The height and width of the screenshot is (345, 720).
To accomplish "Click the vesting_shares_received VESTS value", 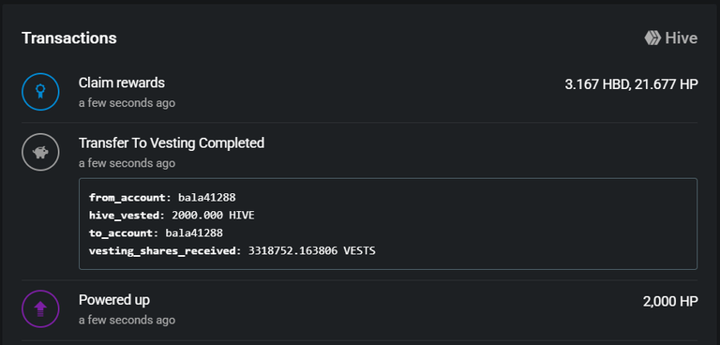I will tap(312, 251).
